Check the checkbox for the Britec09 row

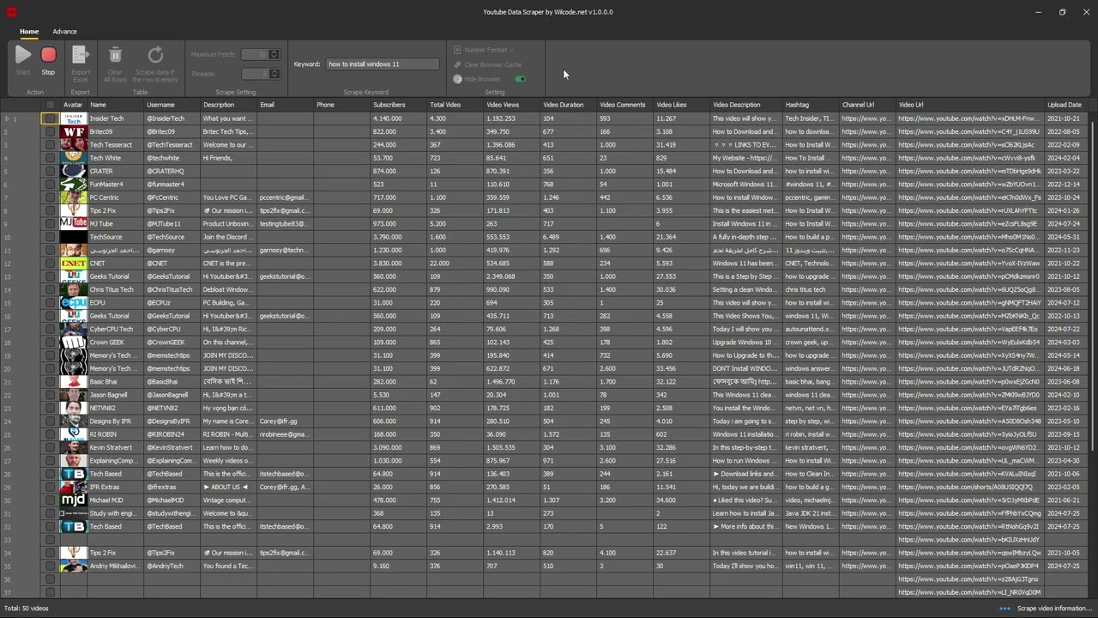[50, 131]
